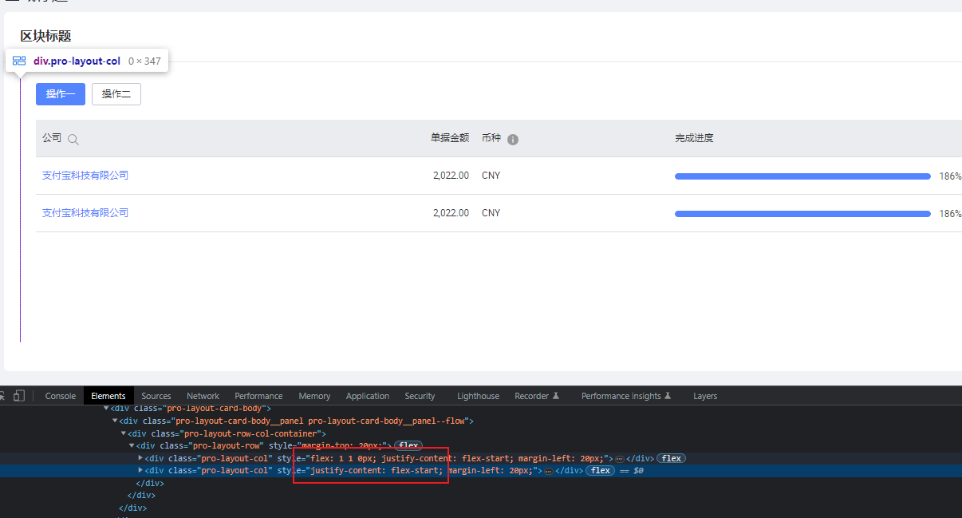Open the Network panel tab
This screenshot has width=962, height=518.
point(203,395)
